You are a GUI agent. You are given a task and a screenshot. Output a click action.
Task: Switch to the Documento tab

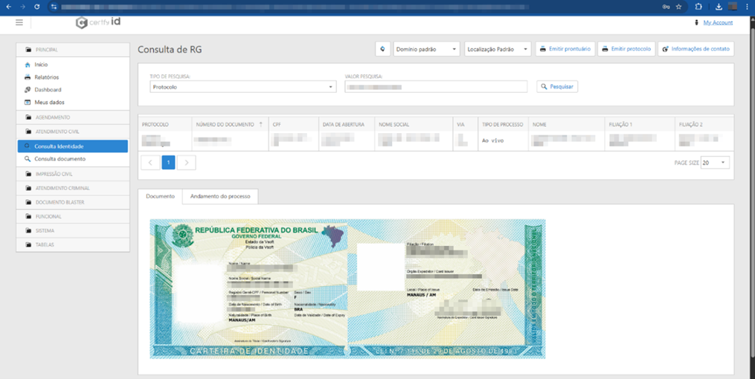tap(161, 196)
